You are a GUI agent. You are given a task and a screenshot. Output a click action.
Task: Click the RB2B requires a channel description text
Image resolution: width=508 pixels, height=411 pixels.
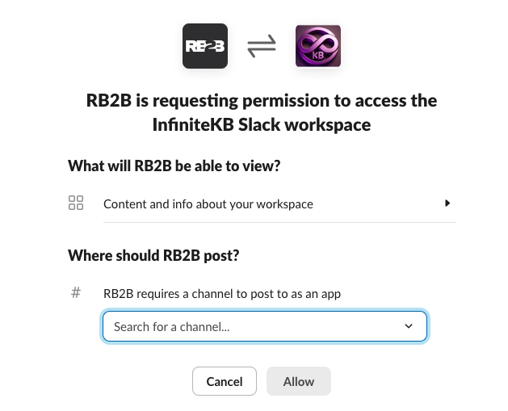click(222, 293)
